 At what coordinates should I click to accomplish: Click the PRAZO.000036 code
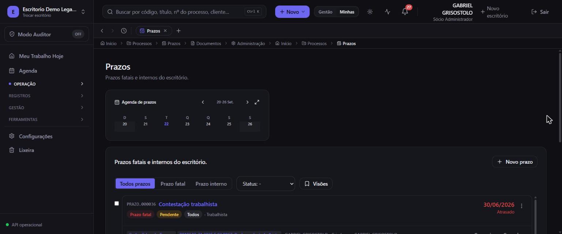141,204
